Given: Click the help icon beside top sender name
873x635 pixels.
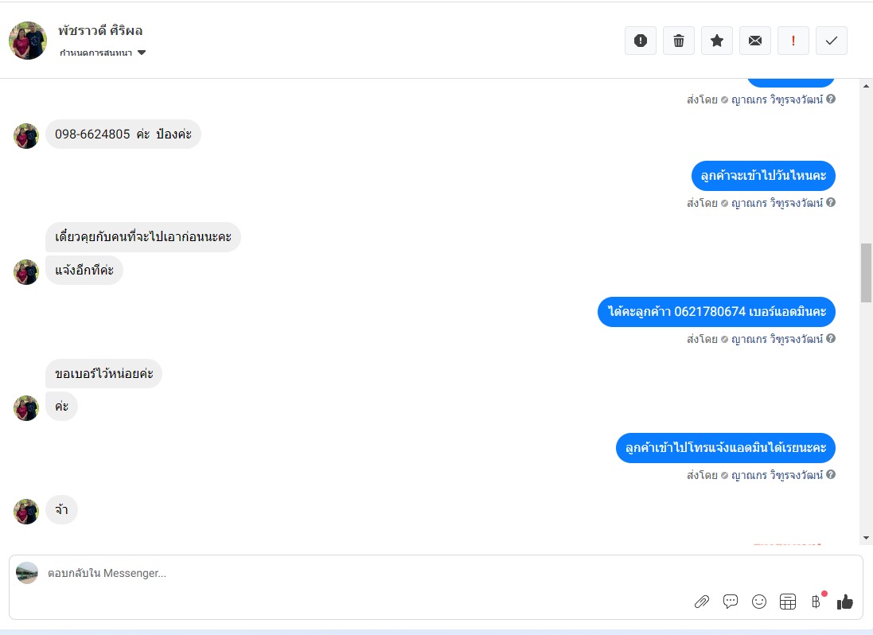Looking at the screenshot, I should pos(831,99).
